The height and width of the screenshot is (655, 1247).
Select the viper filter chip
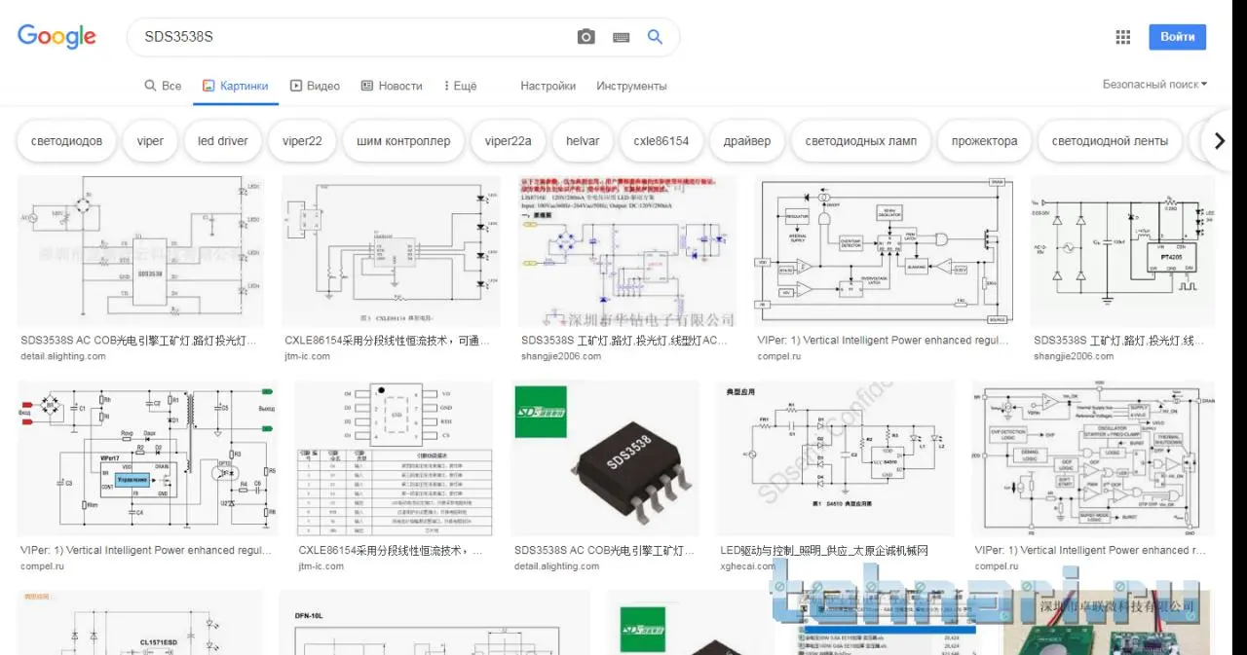150,141
